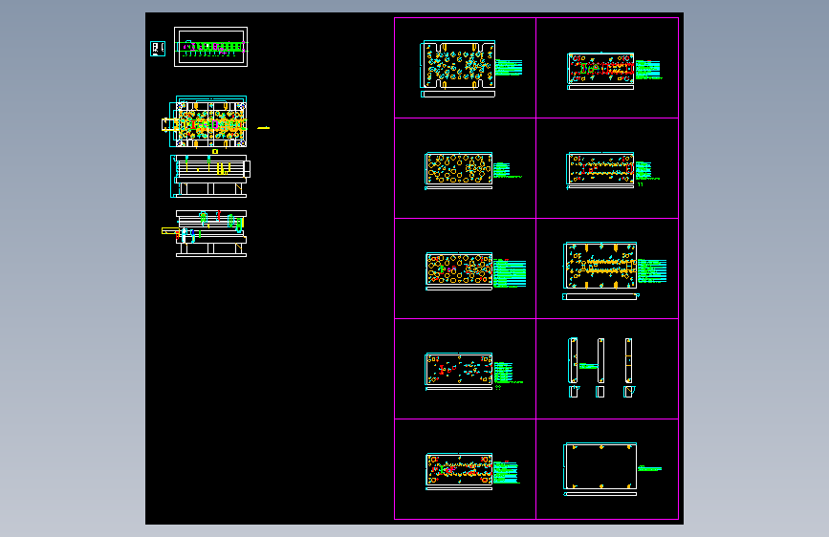Select the colorful die assembly plan view

click(207, 121)
